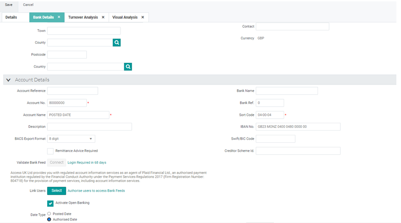Open the BACS Export Format dropdown
The image size is (401, 223).
[x=71, y=139]
